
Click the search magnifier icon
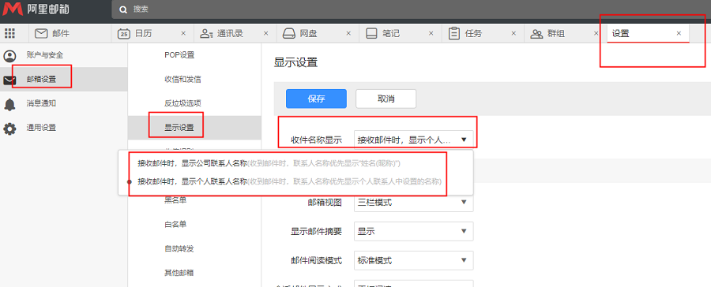(122, 9)
